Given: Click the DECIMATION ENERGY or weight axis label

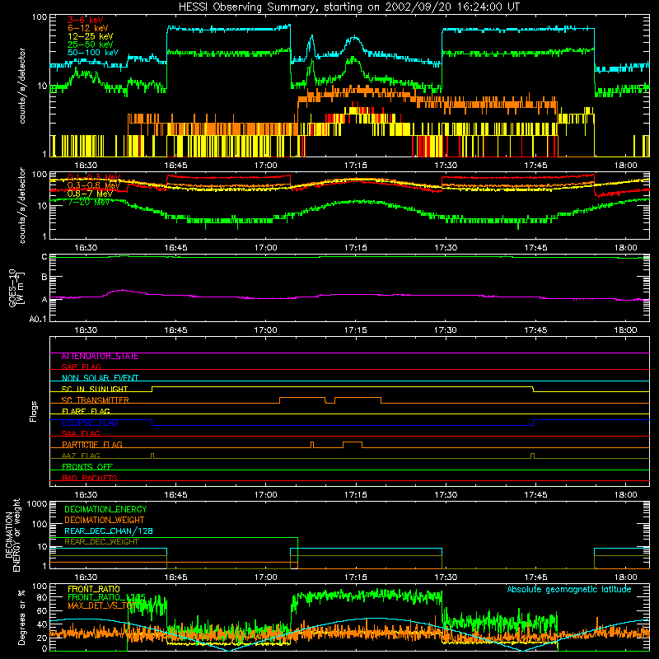Looking at the screenshot, I should click(x=12, y=535).
